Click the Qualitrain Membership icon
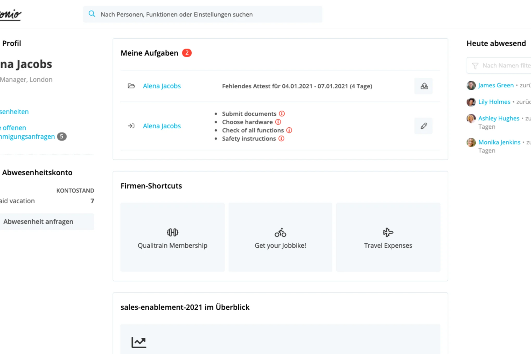 point(172,232)
